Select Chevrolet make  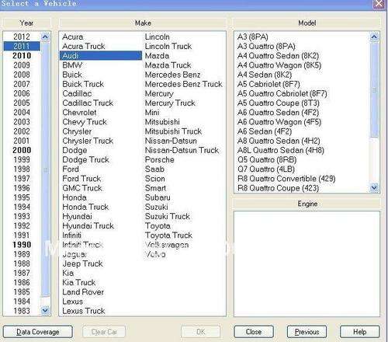79,112
